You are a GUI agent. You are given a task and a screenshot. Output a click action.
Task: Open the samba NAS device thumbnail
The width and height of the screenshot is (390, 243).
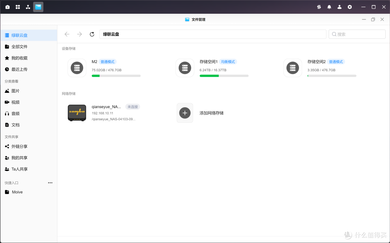(x=77, y=113)
